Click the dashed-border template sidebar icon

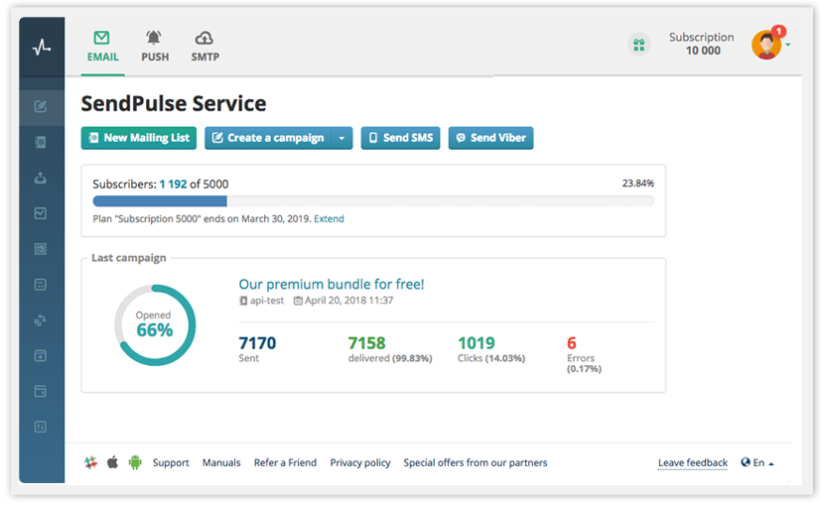(x=41, y=249)
